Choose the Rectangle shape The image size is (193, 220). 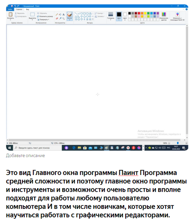click(84, 13)
